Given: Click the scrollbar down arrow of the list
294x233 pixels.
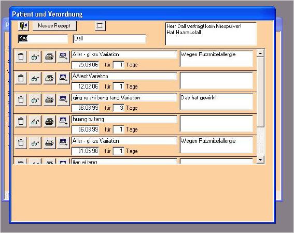Looking at the screenshot, I should (x=260, y=160).
